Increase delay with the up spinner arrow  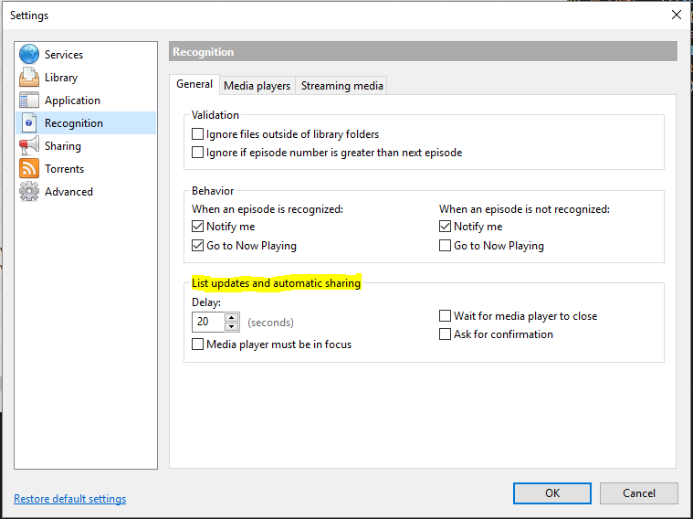(x=232, y=317)
